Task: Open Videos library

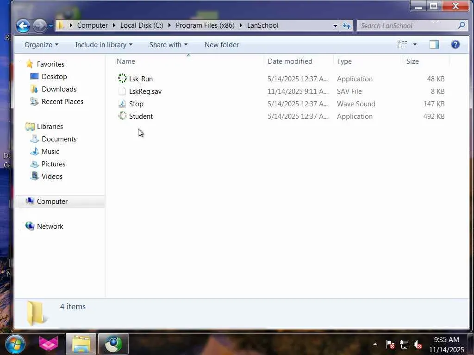Action: click(52, 177)
